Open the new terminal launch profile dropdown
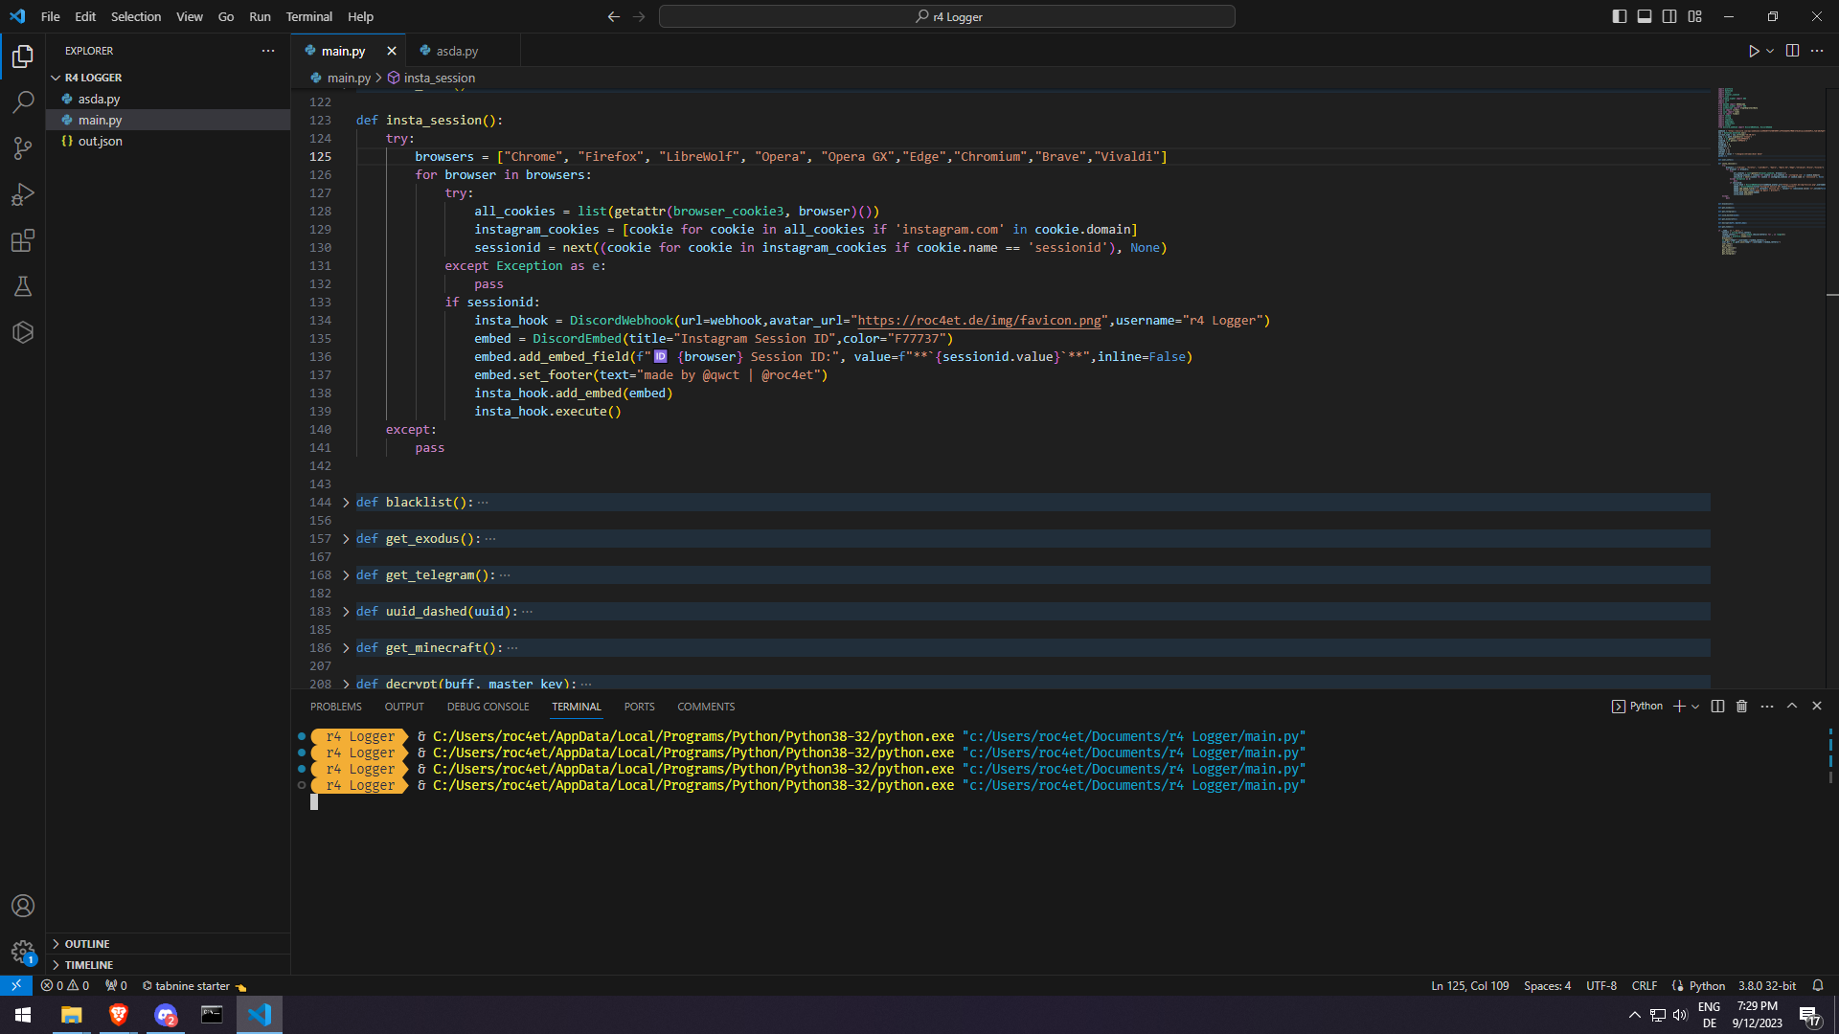The height and width of the screenshot is (1034, 1839). tap(1695, 707)
